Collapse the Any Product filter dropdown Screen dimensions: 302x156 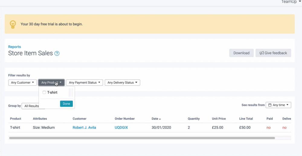(51, 83)
